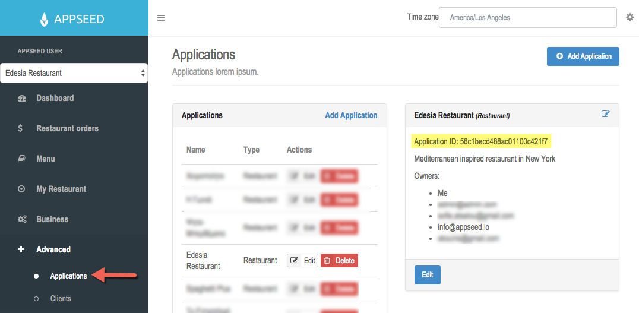Screen dimensions: 639x313
Task: Open Dashboard in the sidebar
Action: pos(55,98)
